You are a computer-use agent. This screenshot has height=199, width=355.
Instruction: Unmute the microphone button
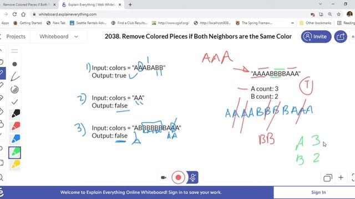tap(192, 177)
